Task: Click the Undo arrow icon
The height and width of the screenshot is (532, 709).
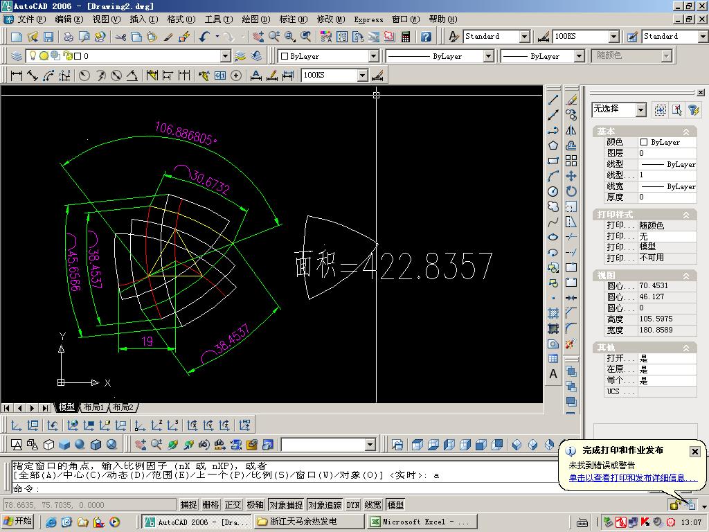Action: pyautogui.click(x=205, y=37)
